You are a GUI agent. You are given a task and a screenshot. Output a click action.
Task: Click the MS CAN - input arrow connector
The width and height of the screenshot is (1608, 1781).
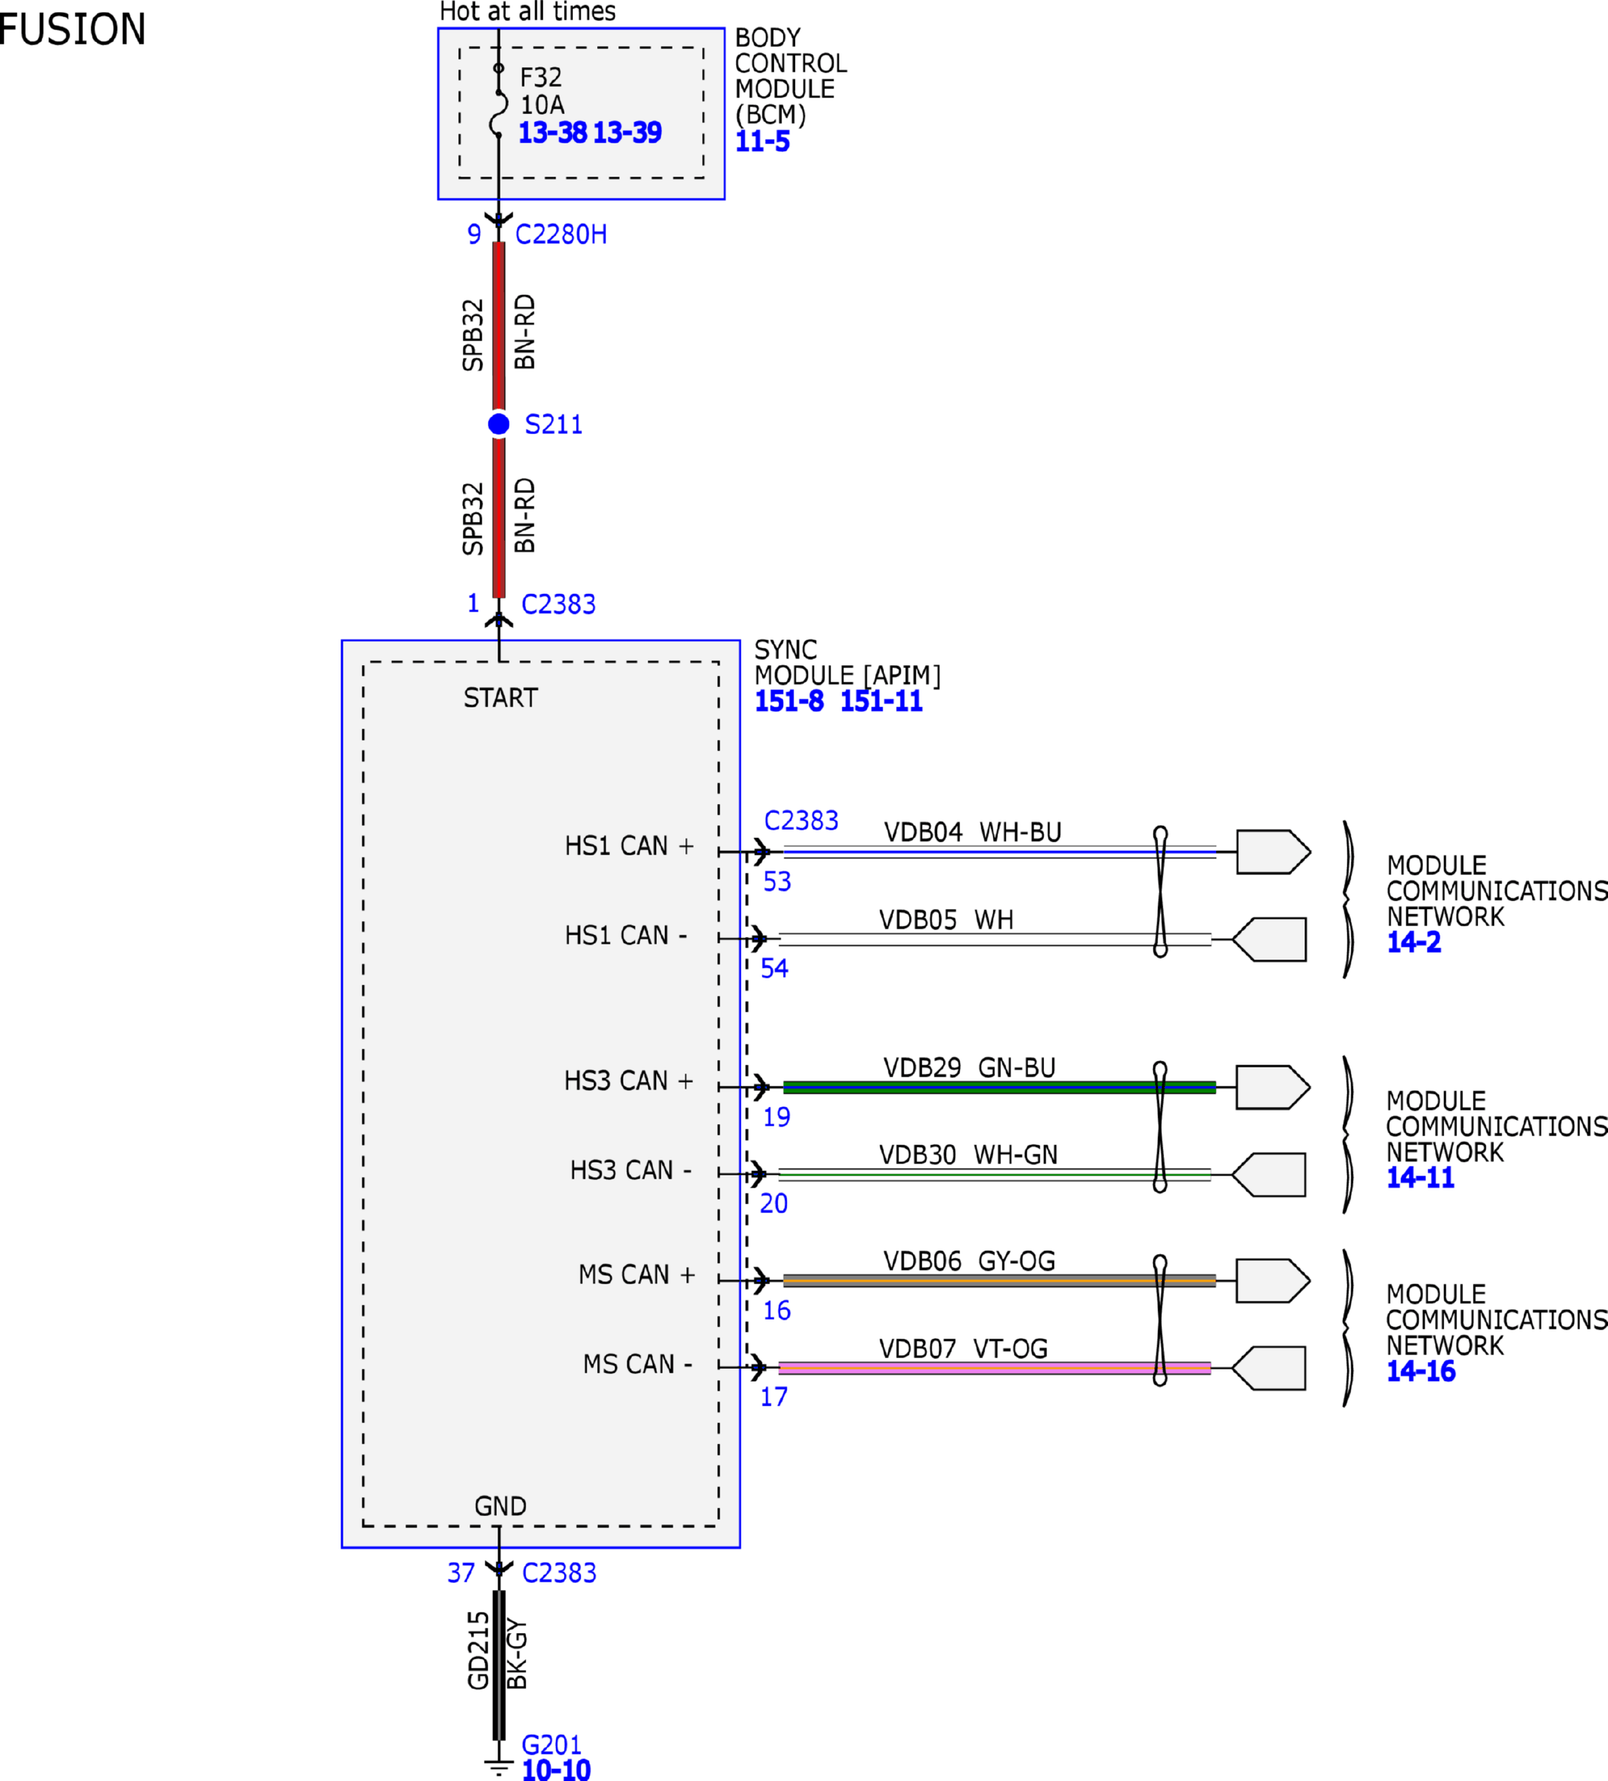(1269, 1369)
